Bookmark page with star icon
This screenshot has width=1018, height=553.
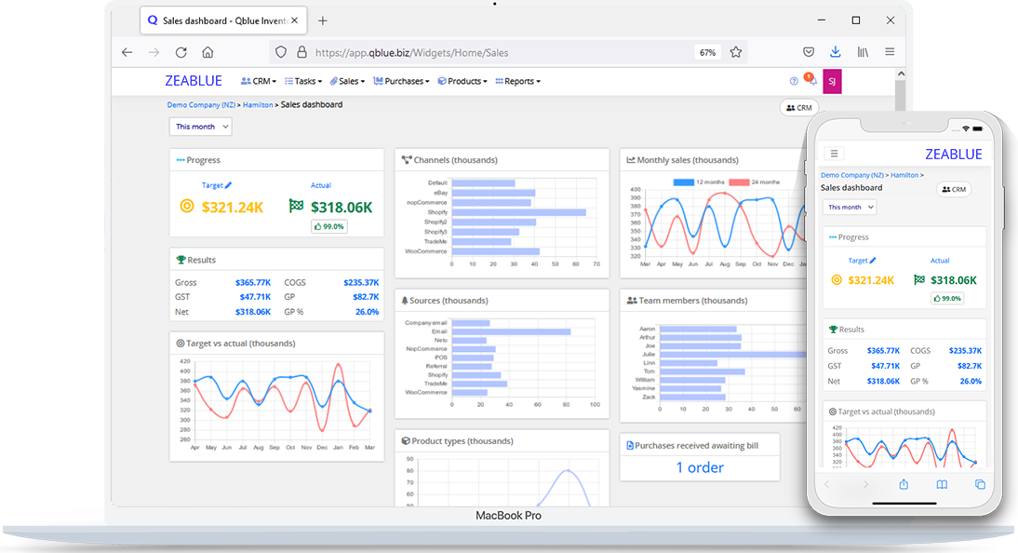[735, 52]
